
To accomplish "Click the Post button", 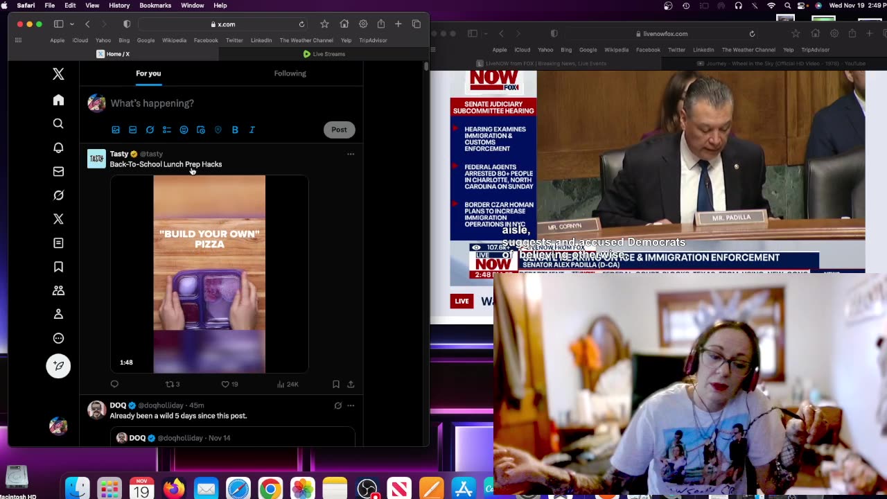I will 339,130.
